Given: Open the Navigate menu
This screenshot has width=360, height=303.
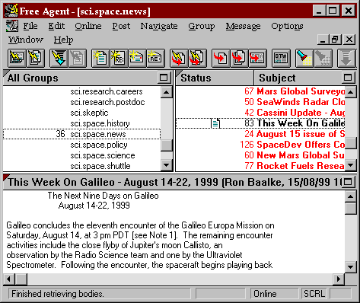Looking at the screenshot, I should click(x=159, y=26).
